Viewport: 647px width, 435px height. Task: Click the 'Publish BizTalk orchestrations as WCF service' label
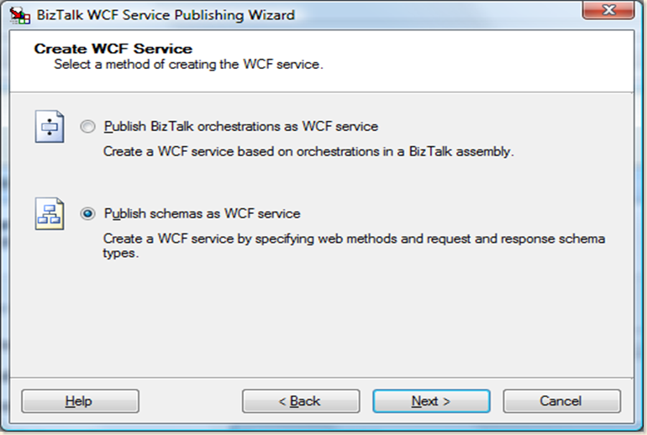(240, 127)
